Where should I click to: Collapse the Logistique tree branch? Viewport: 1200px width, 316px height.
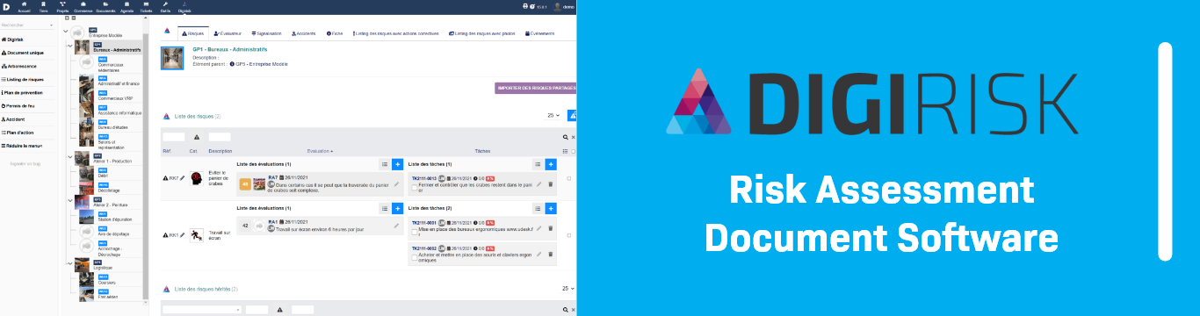click(70, 262)
